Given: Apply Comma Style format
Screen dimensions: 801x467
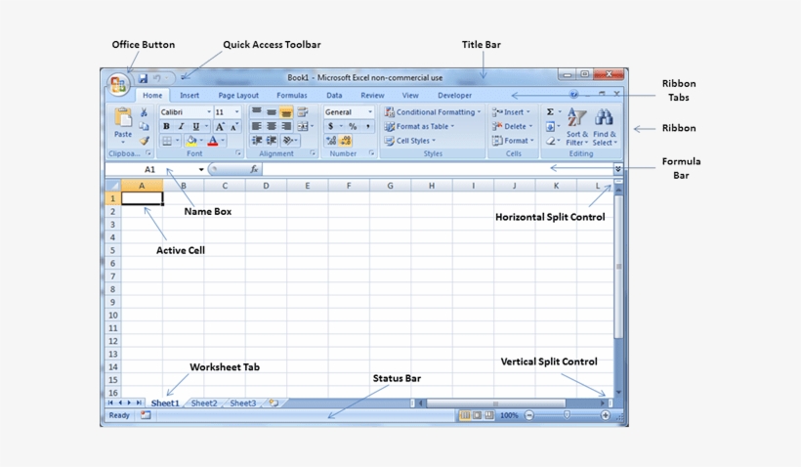Looking at the screenshot, I should pyautogui.click(x=367, y=126).
